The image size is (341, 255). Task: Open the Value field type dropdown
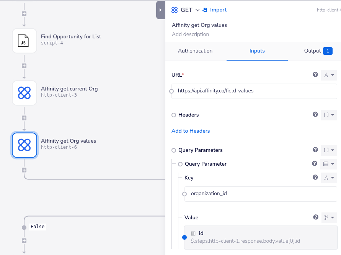pos(329,218)
